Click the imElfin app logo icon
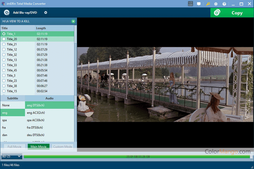 3,4
